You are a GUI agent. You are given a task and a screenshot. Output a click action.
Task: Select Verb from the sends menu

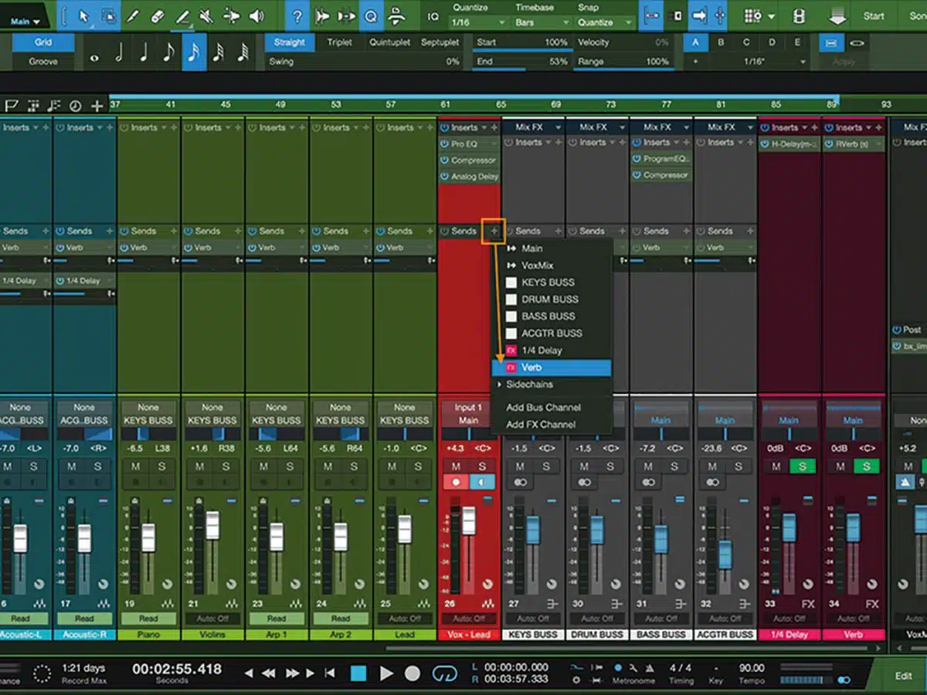552,368
